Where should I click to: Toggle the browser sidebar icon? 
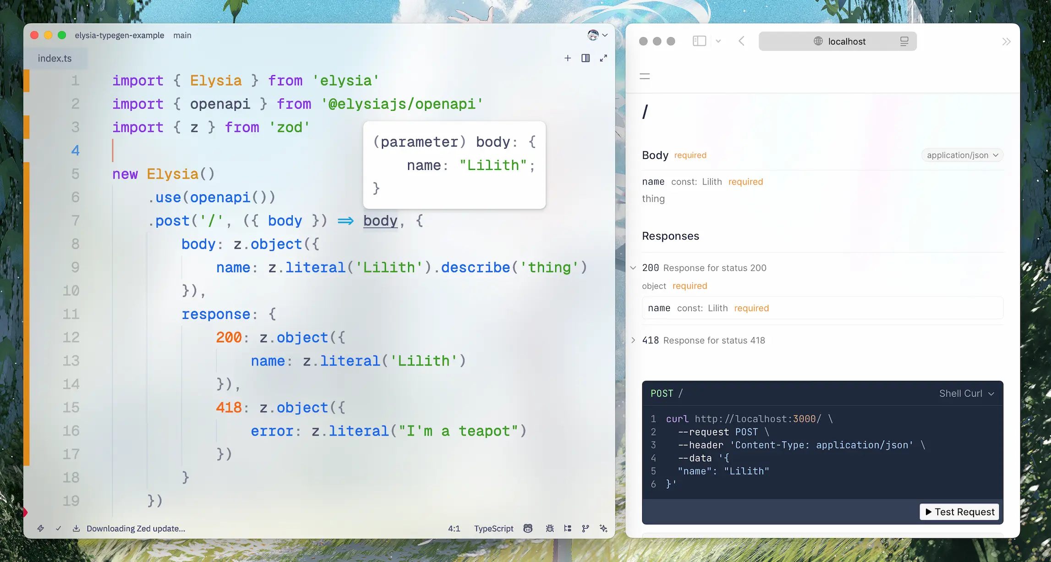point(699,41)
